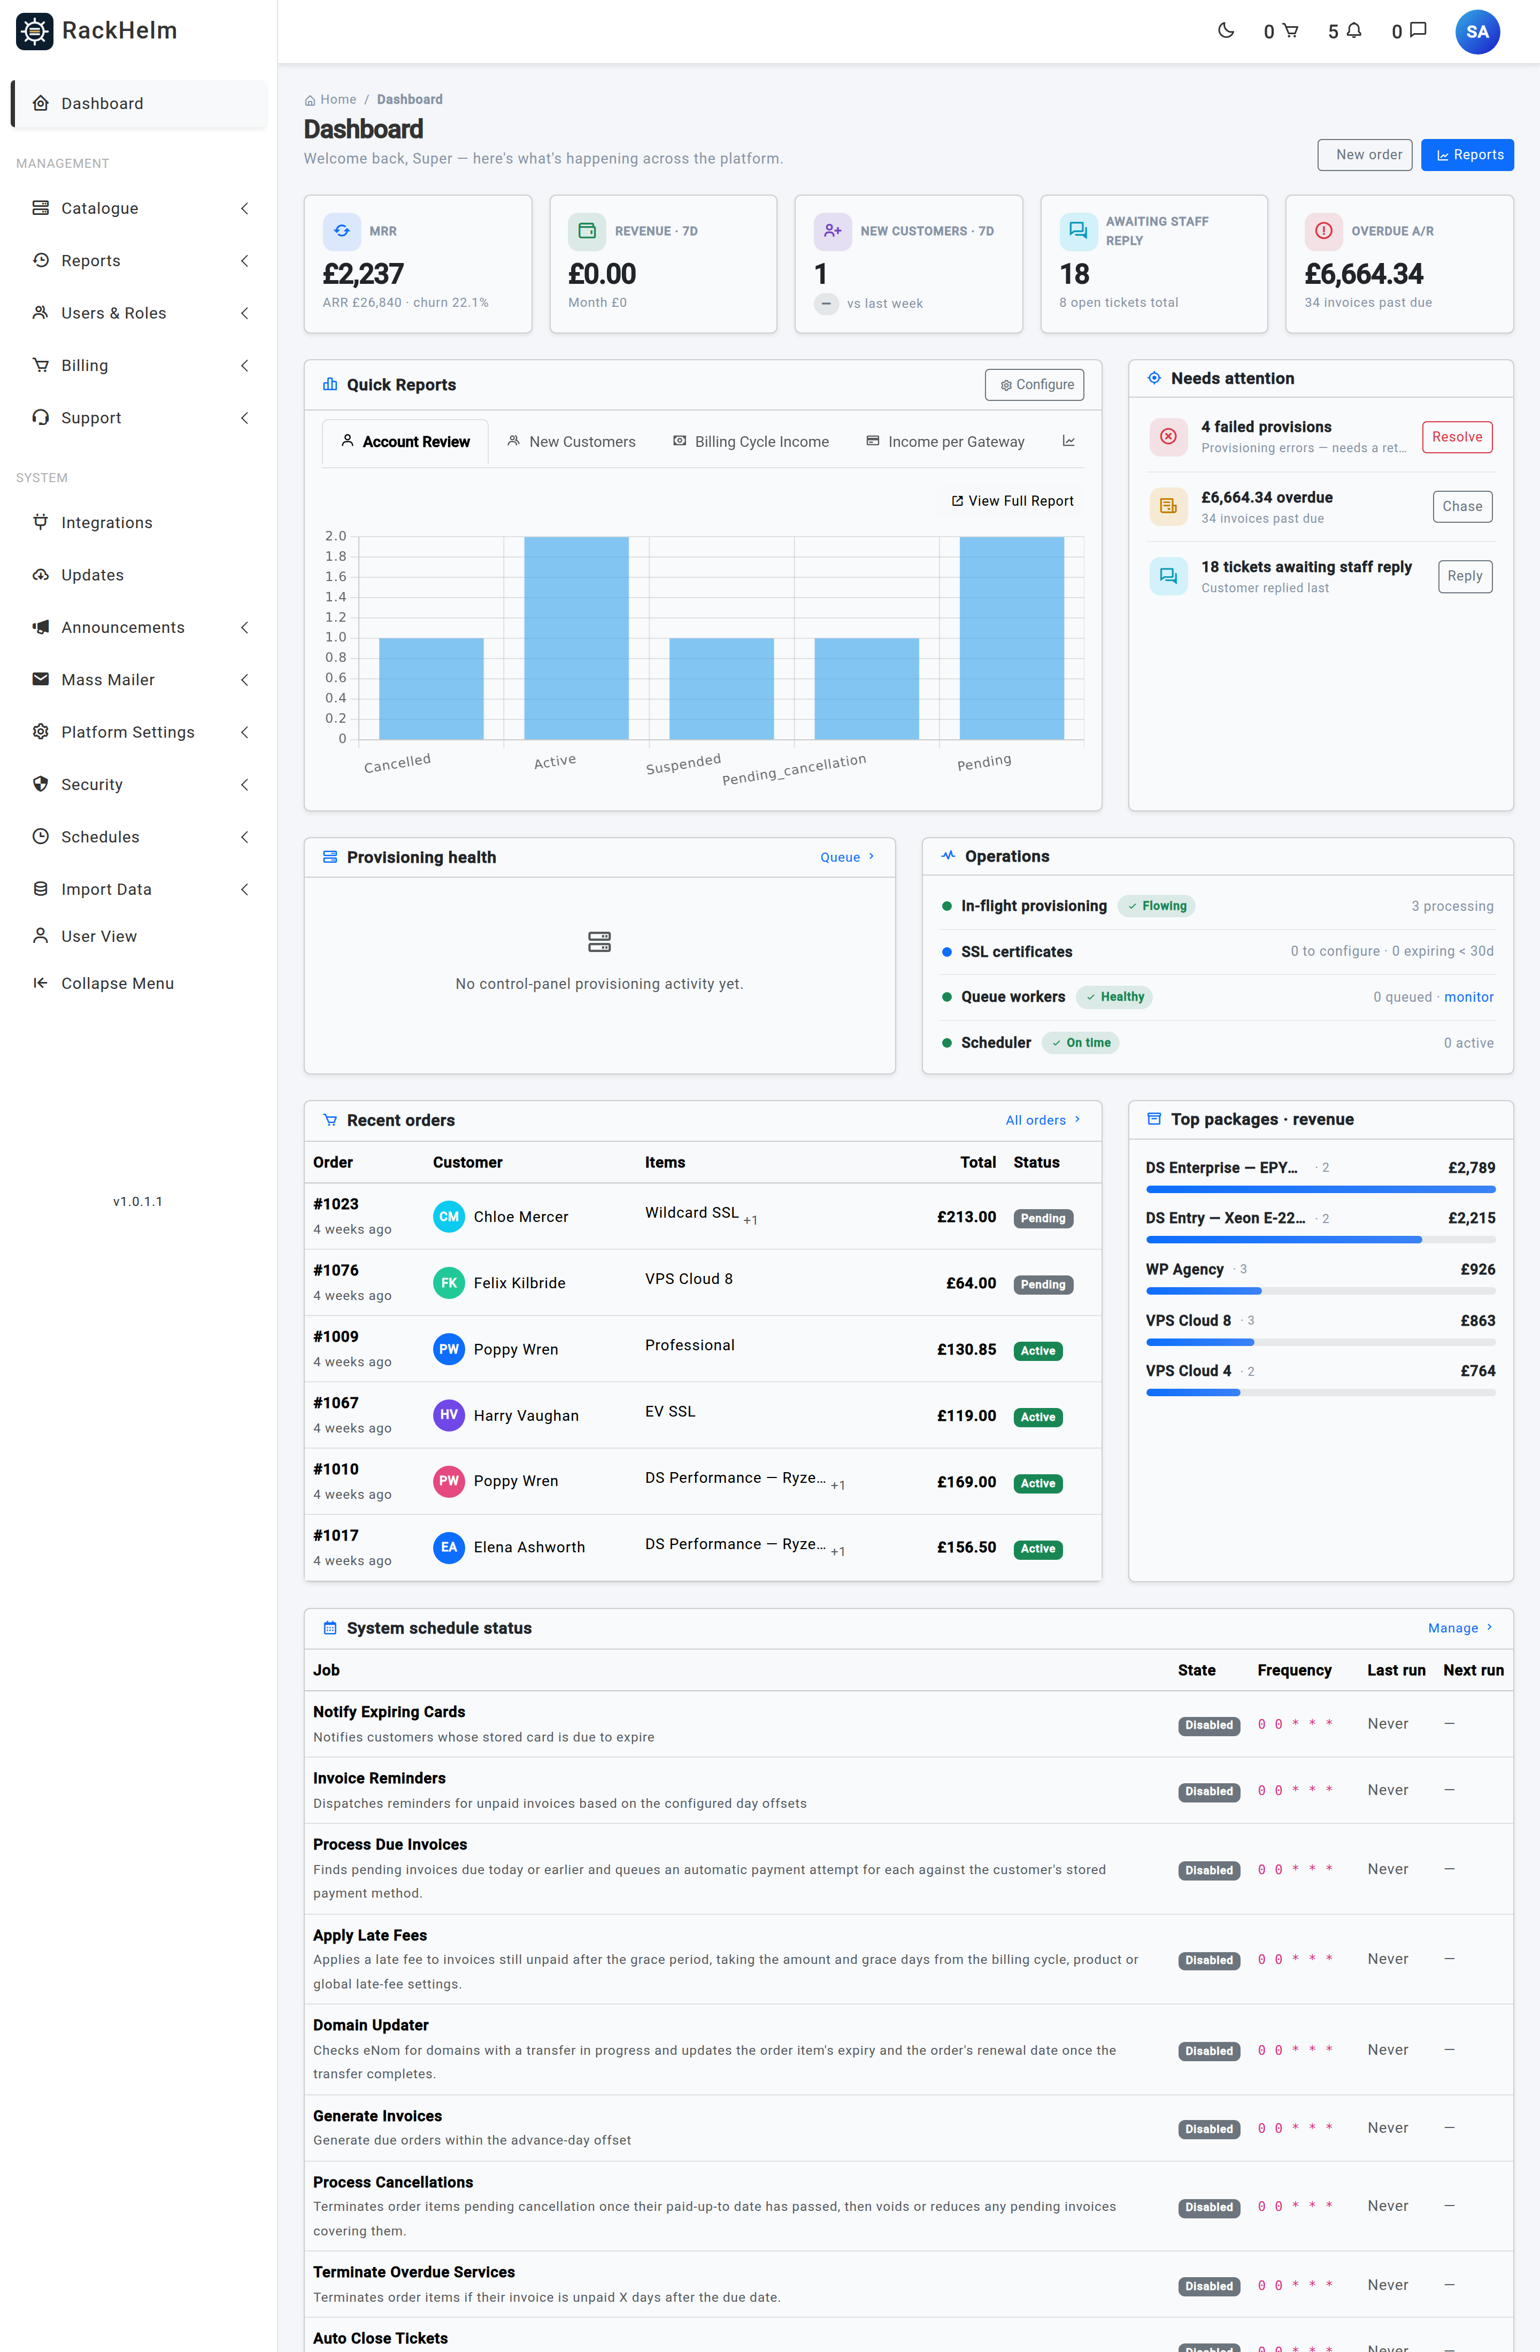Open the shopping cart icon in header
Screen dimensions: 1540x2352
1290,30
